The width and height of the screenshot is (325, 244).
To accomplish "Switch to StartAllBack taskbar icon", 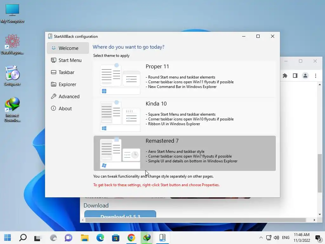I will [x=162, y=238].
